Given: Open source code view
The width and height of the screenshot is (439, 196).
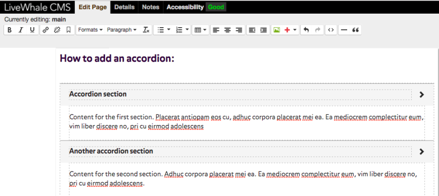Looking at the screenshot, I should [x=331, y=30].
